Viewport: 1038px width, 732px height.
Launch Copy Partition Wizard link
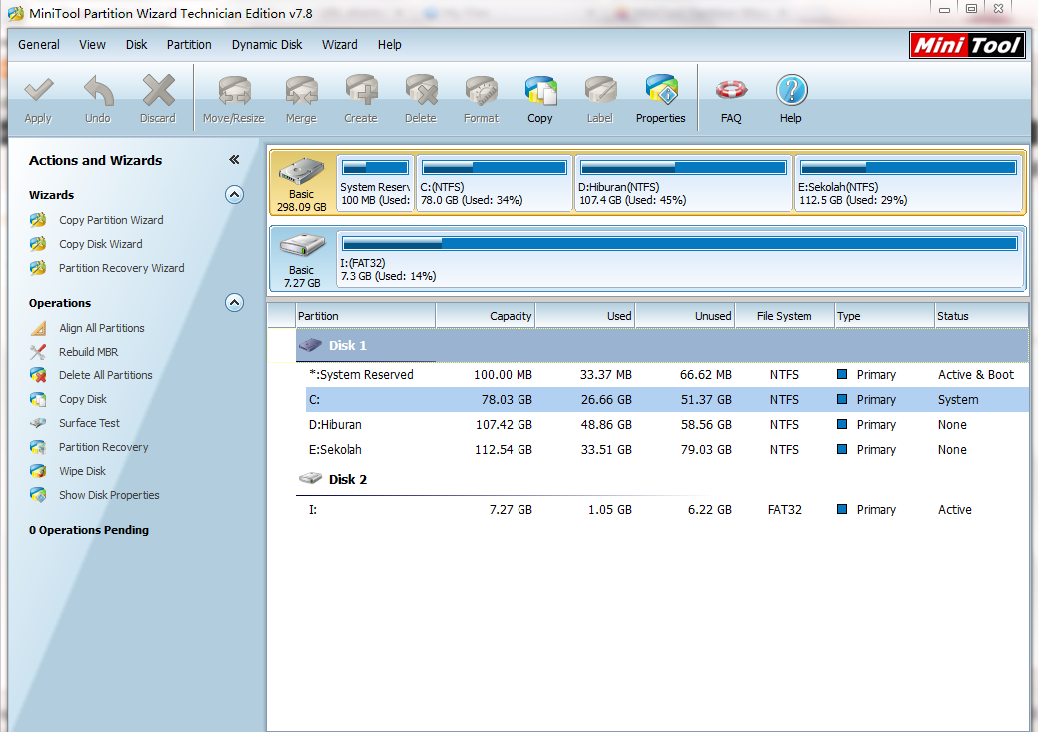tap(111, 220)
